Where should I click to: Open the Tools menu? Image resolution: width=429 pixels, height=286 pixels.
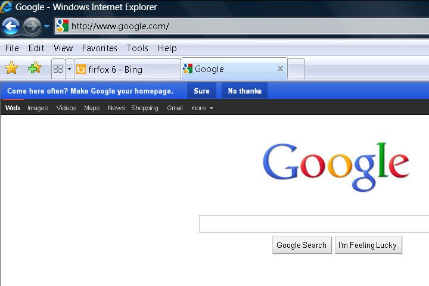click(x=138, y=48)
